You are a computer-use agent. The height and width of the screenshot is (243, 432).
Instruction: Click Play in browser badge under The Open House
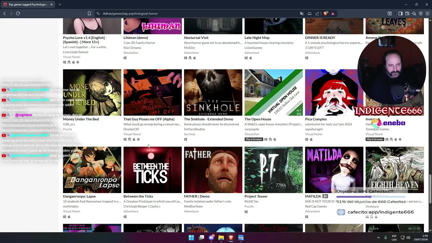pos(253,139)
